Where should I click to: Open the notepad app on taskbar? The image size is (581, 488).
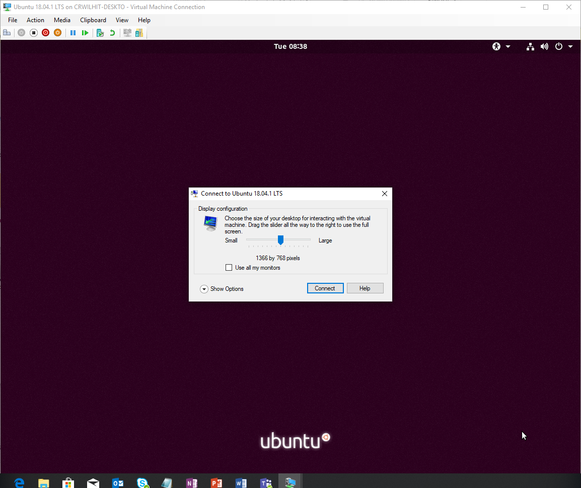click(x=167, y=482)
